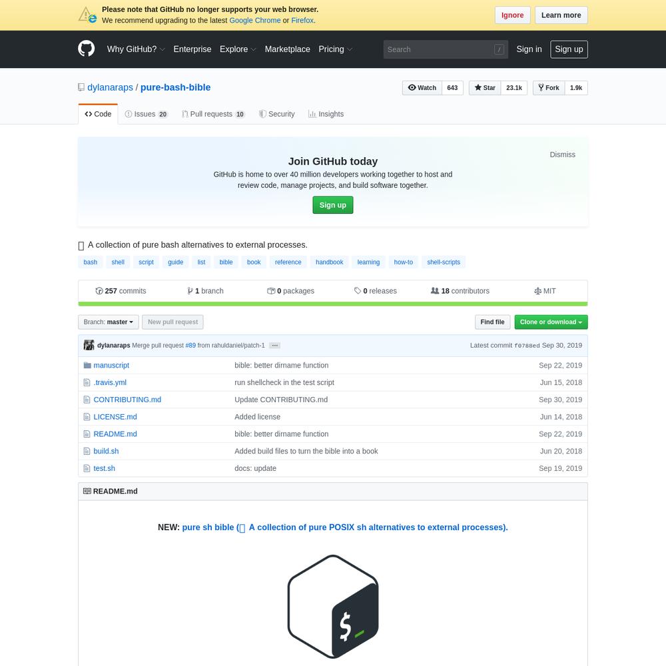Click the slash shortcut icon in search box
This screenshot has height=666, width=666.
point(499,49)
